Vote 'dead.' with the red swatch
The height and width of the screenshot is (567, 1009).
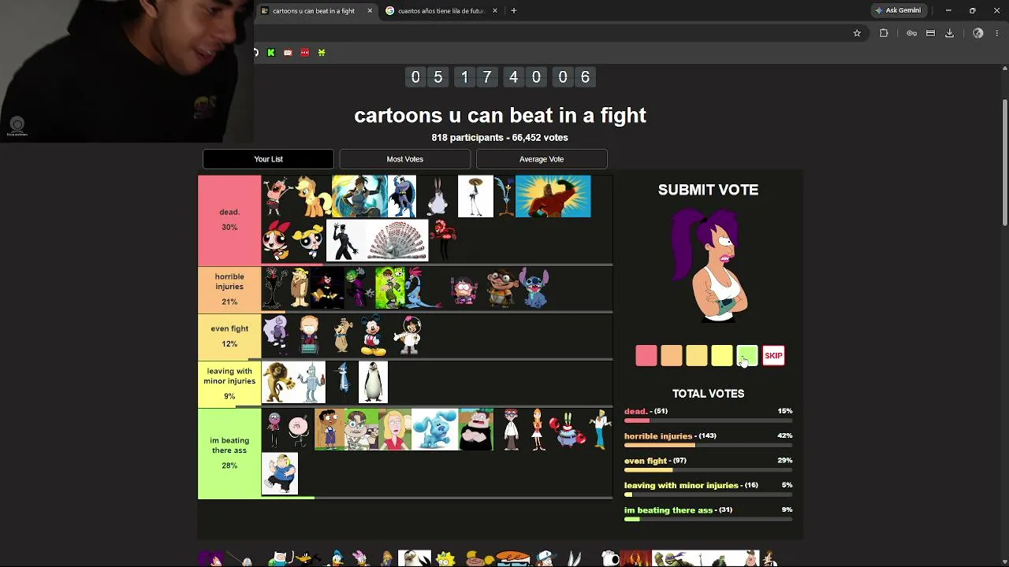click(646, 356)
